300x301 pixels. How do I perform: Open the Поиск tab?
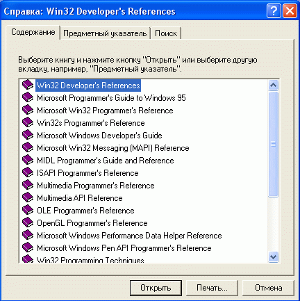166,33
